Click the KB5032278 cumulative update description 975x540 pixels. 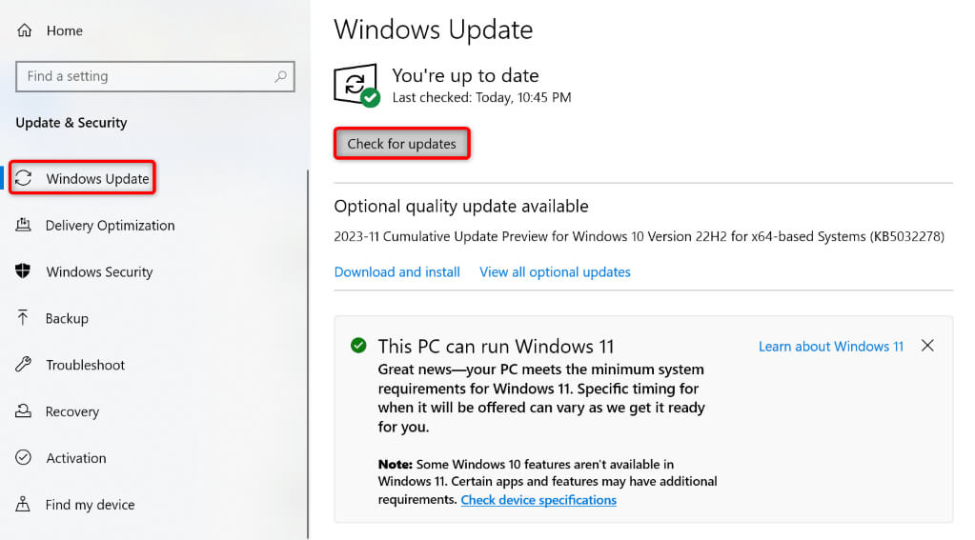[640, 237]
